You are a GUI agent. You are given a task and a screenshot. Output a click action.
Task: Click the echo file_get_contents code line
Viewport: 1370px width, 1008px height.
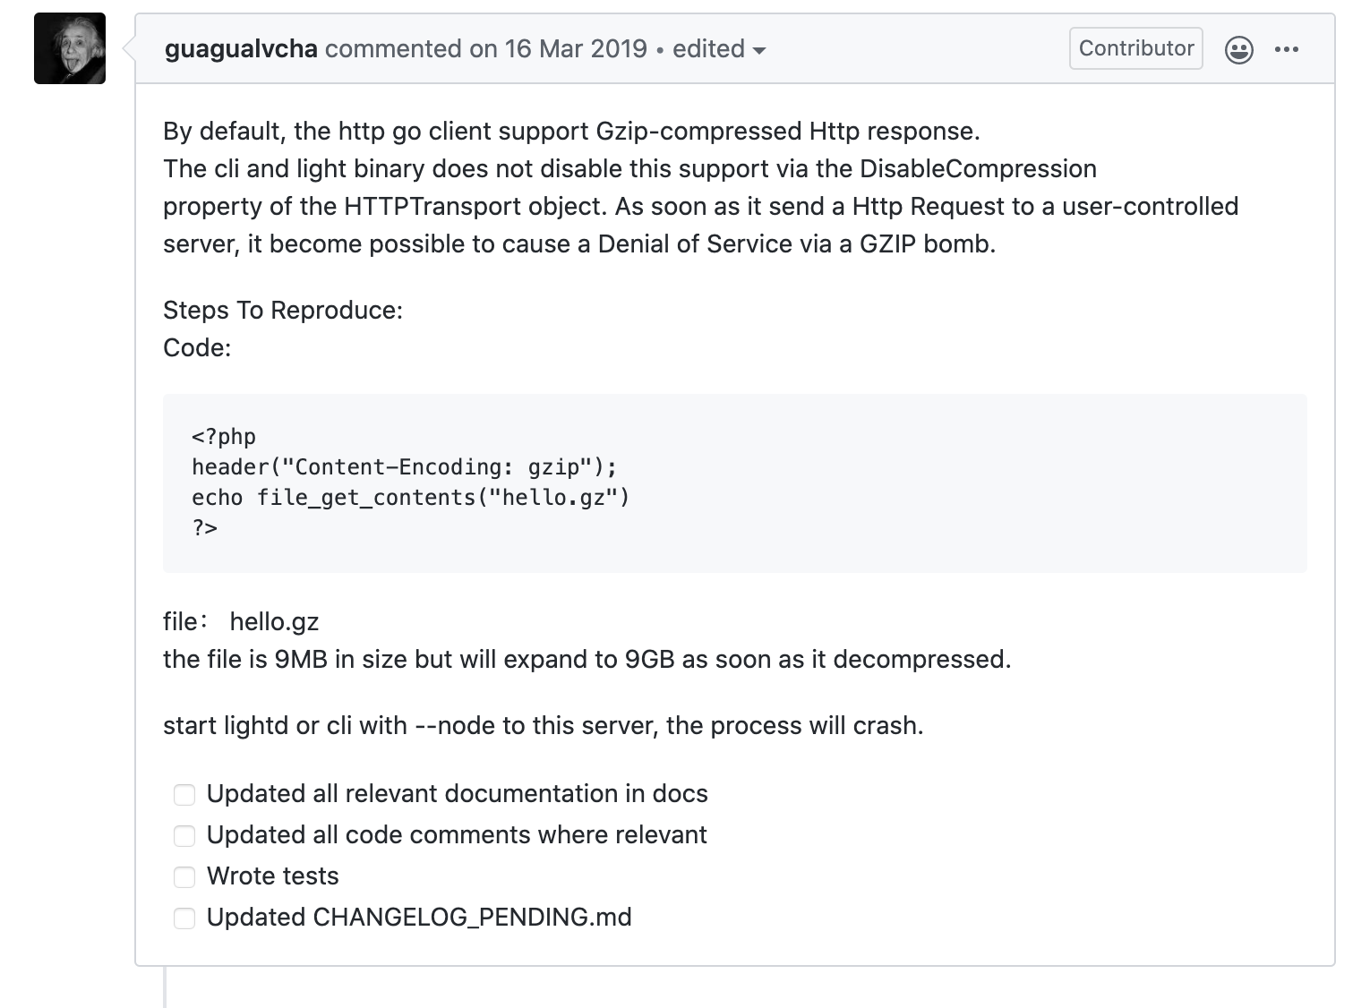click(x=410, y=498)
